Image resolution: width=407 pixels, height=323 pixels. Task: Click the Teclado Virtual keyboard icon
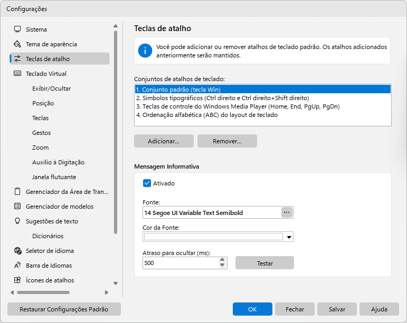(x=17, y=74)
